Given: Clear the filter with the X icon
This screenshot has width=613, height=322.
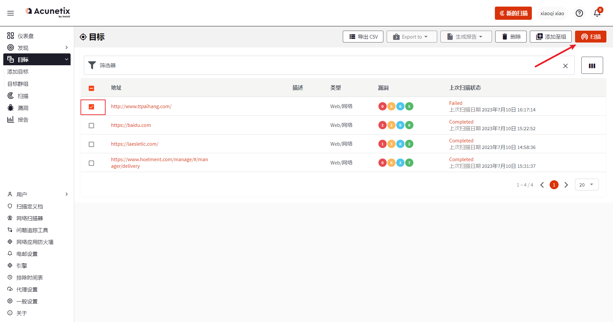Looking at the screenshot, I should point(565,66).
